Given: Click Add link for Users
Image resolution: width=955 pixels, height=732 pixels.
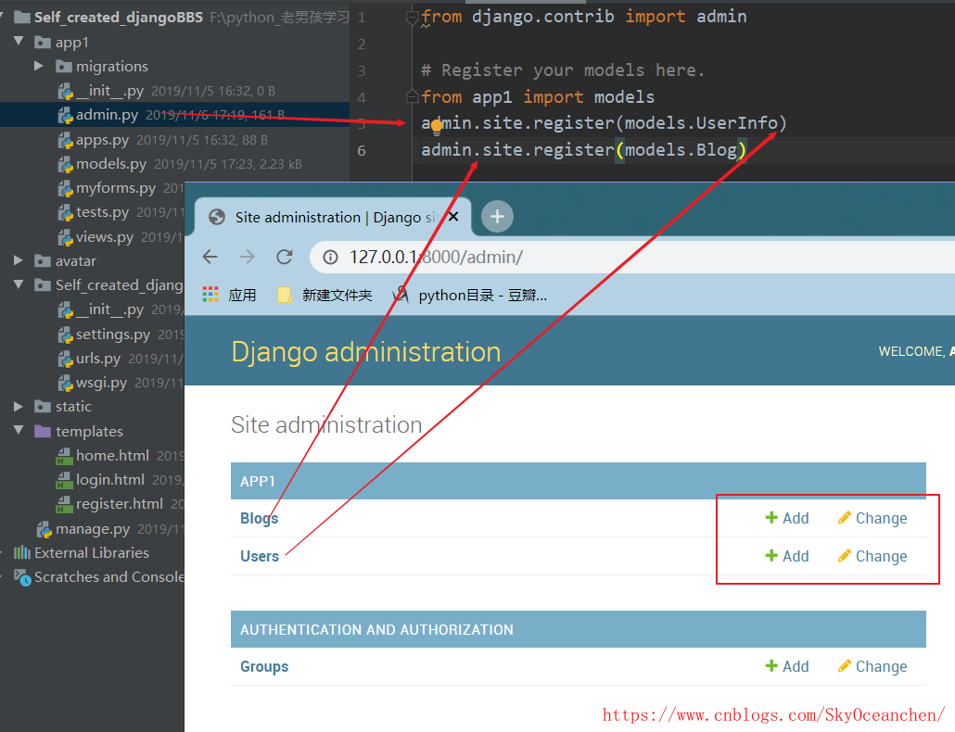Looking at the screenshot, I should click(x=787, y=556).
